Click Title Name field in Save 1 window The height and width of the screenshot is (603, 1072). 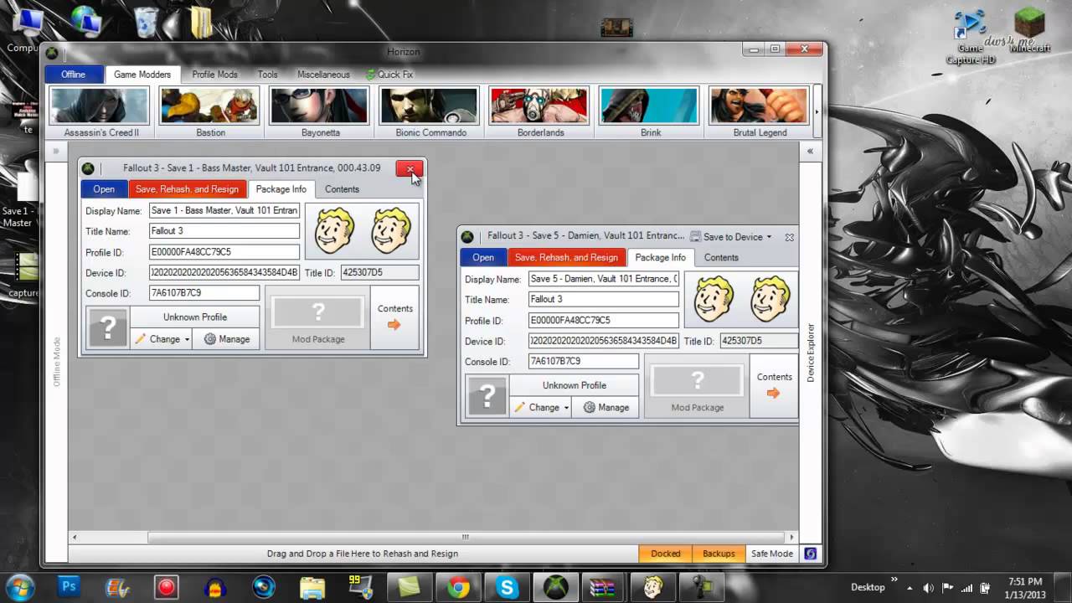[224, 231]
